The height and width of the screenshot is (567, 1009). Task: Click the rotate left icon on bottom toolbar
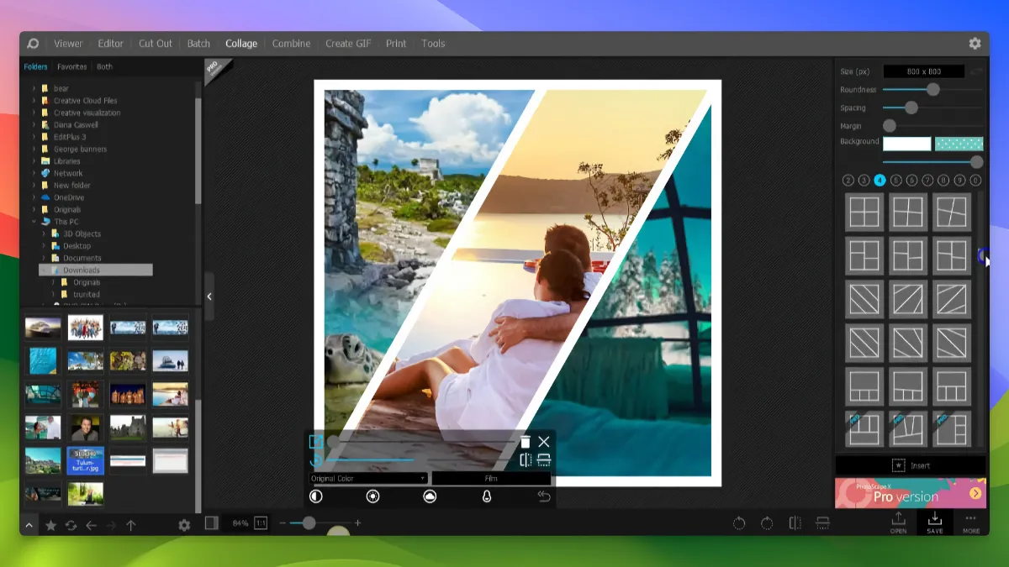click(739, 522)
